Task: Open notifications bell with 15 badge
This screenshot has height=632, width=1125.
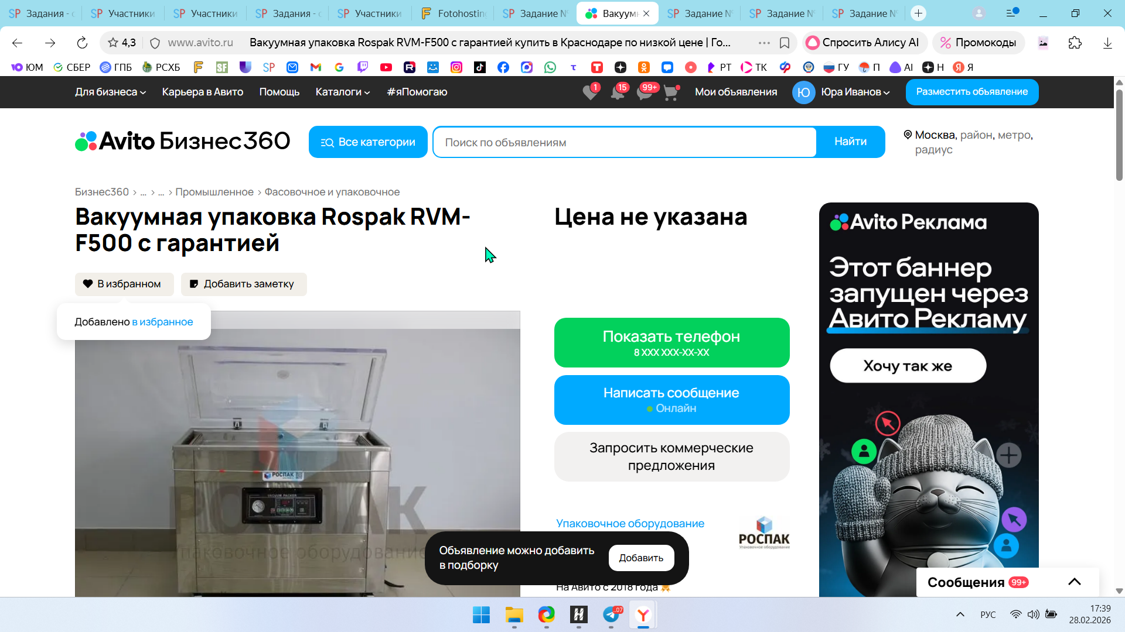Action: click(618, 92)
